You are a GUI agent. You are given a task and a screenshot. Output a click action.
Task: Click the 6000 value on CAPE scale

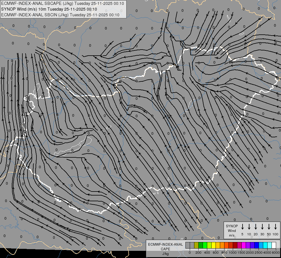[x=276, y=253]
